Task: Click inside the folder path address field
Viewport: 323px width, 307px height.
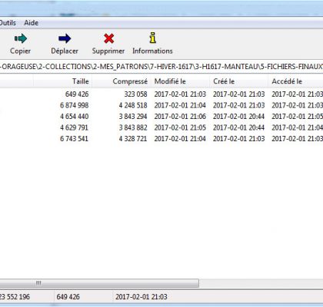Action: click(161, 67)
